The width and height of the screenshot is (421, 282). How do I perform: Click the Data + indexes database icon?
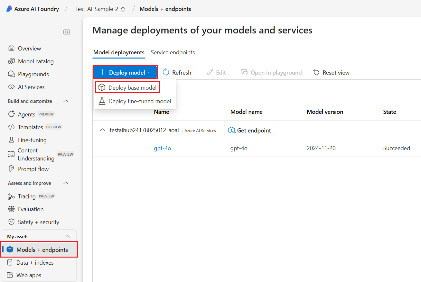point(10,262)
